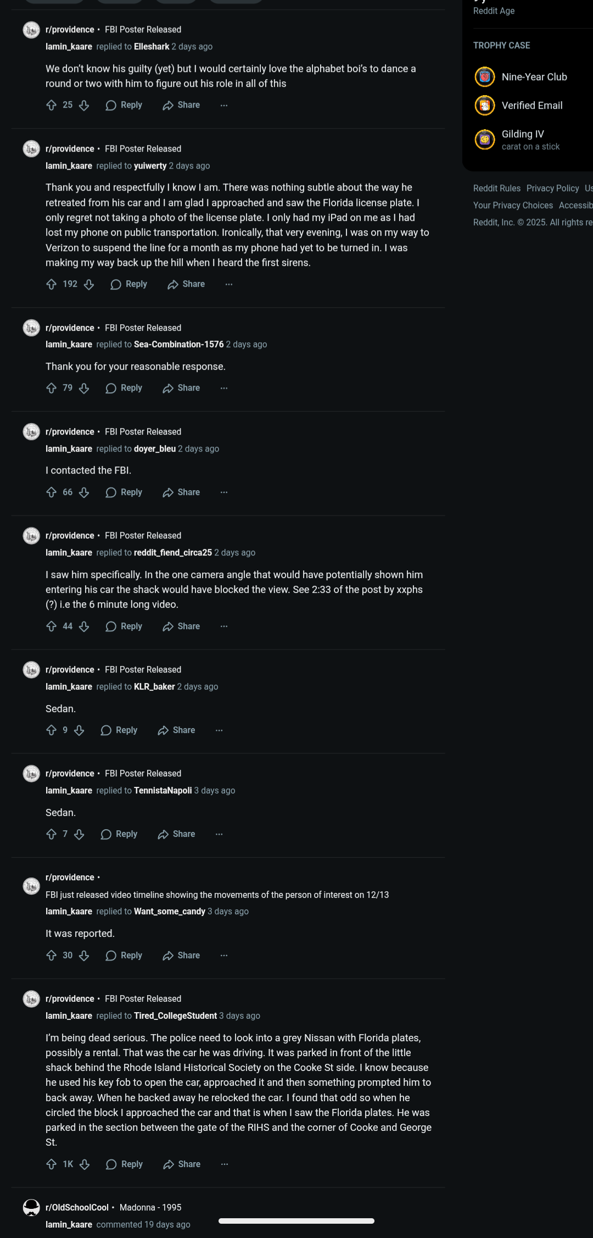Click r/providence avatar on first comment

31,30
